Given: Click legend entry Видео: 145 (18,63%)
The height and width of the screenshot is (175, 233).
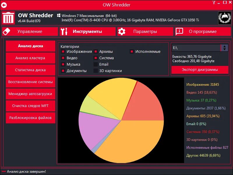Looking at the screenshot, I should click(202, 92).
